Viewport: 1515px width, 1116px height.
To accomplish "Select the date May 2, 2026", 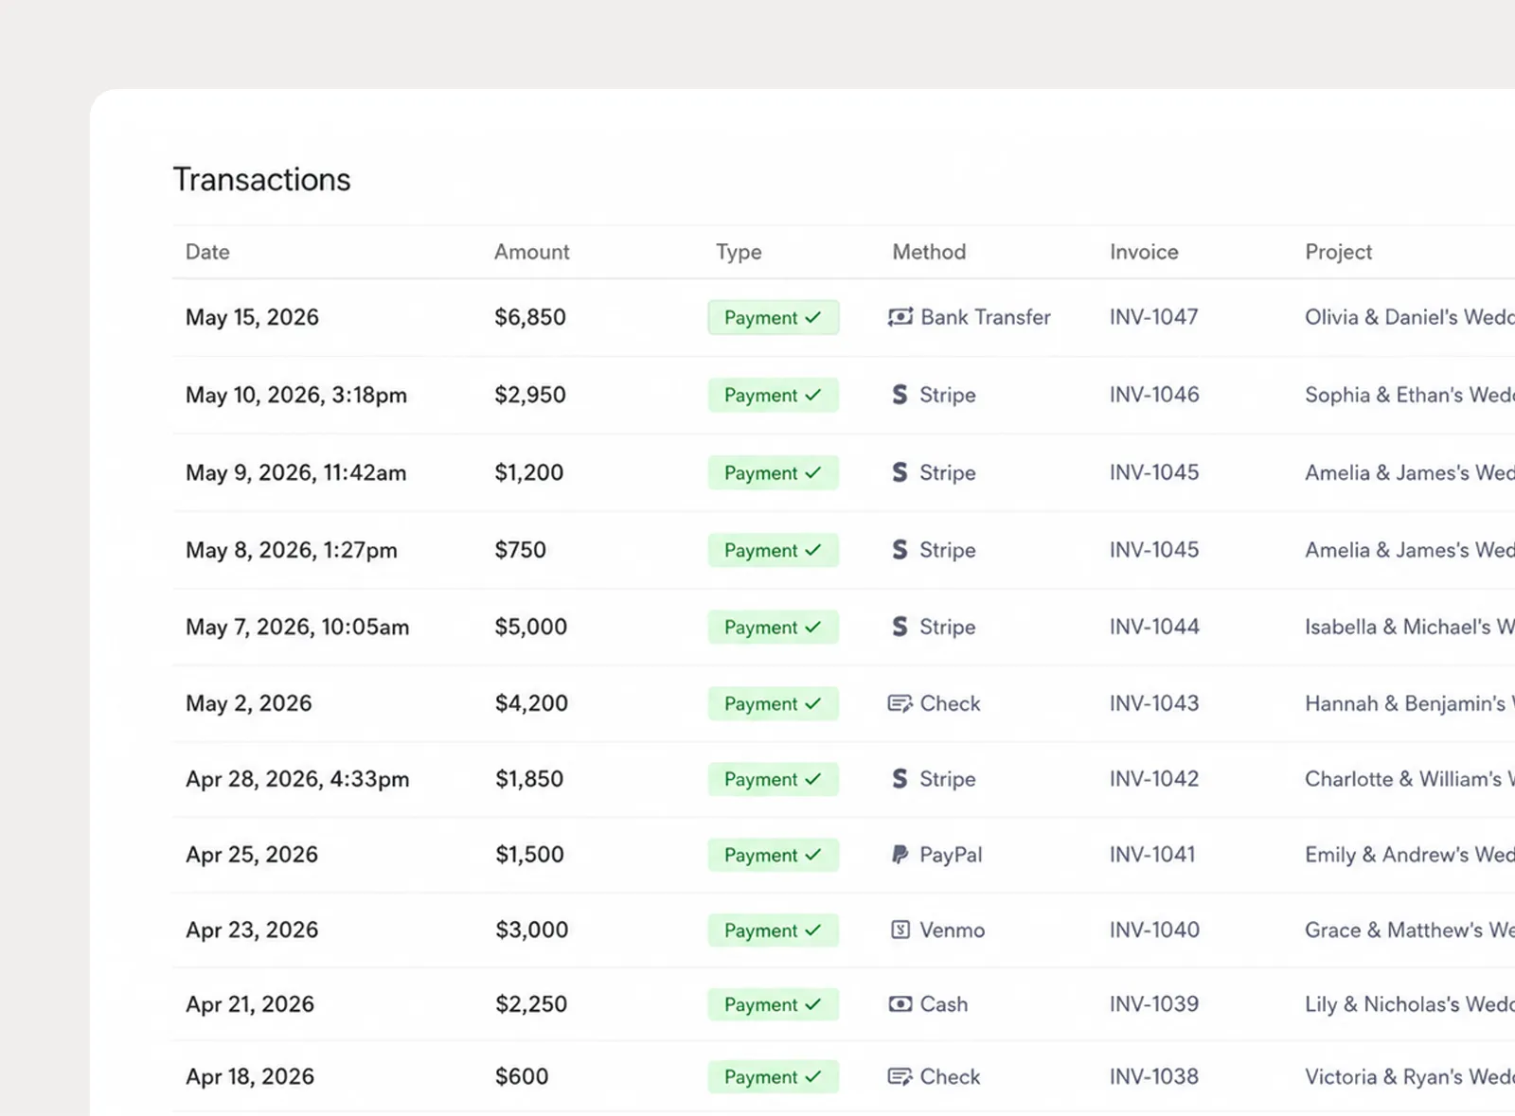I will coord(248,703).
